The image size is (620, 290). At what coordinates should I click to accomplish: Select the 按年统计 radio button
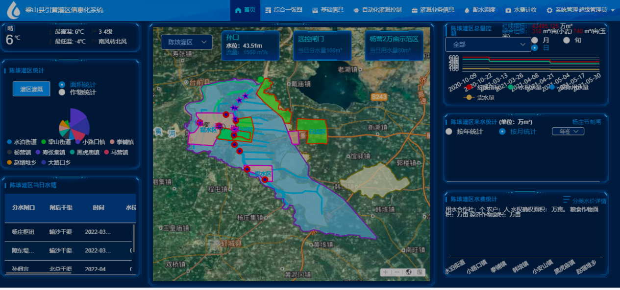pos(449,132)
